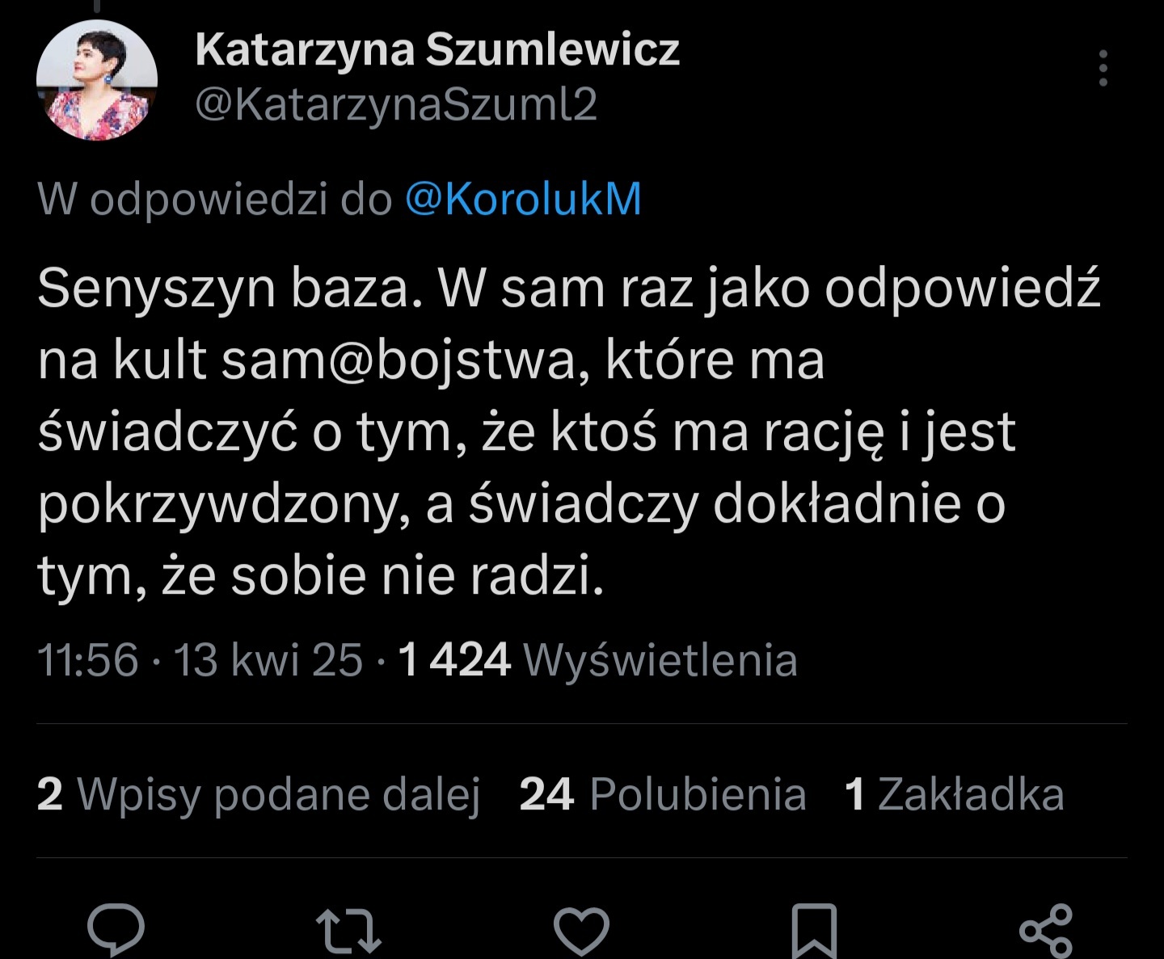The height and width of the screenshot is (959, 1164).
Task: Open the 1 424 Wyświetlenia views stat
Action: (x=598, y=660)
